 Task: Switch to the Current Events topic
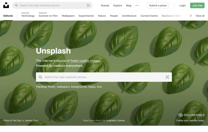click(x=149, y=16)
